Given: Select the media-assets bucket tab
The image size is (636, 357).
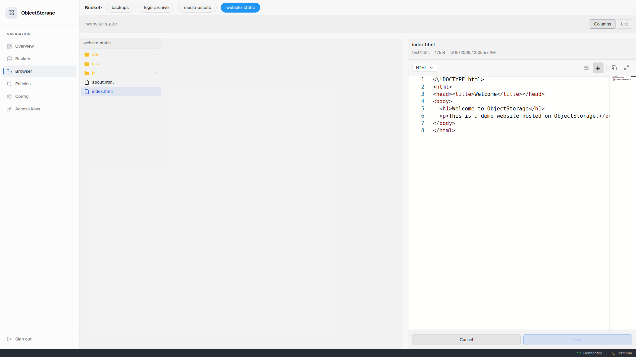Looking at the screenshot, I should click(x=197, y=8).
